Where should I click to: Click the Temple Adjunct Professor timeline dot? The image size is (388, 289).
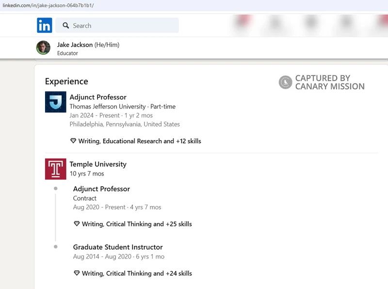click(56, 189)
